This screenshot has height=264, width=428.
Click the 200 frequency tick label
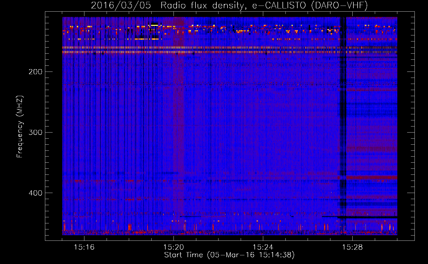click(35, 72)
